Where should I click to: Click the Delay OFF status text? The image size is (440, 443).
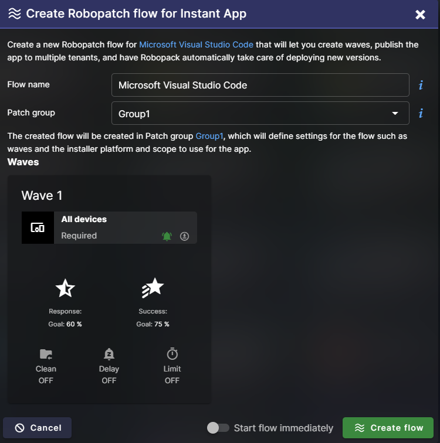(x=109, y=380)
